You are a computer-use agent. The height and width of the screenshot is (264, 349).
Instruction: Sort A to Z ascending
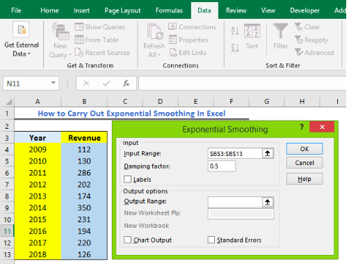(x=235, y=31)
